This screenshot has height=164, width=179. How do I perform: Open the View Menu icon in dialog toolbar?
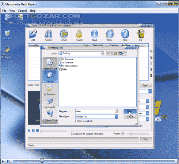pyautogui.click(x=121, y=54)
